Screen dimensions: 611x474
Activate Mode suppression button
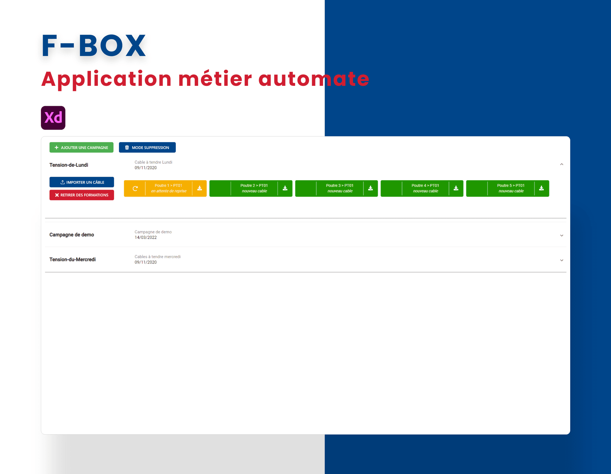click(x=147, y=147)
